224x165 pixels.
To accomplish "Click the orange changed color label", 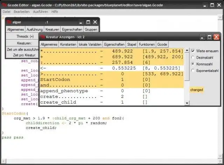I will point(197,90).
